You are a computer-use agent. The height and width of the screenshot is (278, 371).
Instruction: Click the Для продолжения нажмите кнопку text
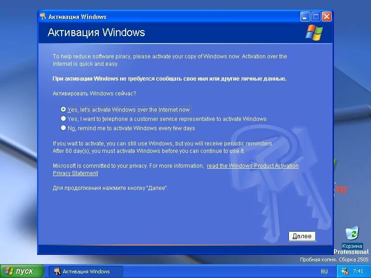110,188
